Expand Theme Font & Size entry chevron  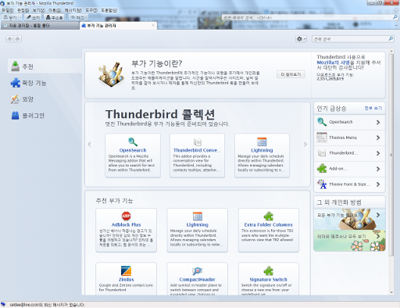(x=378, y=184)
